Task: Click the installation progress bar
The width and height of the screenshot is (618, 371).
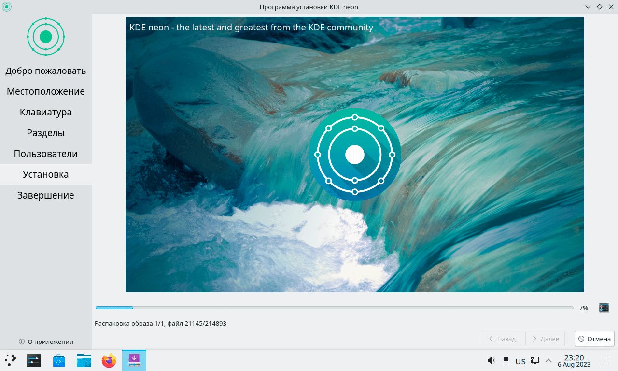Action: [x=334, y=308]
